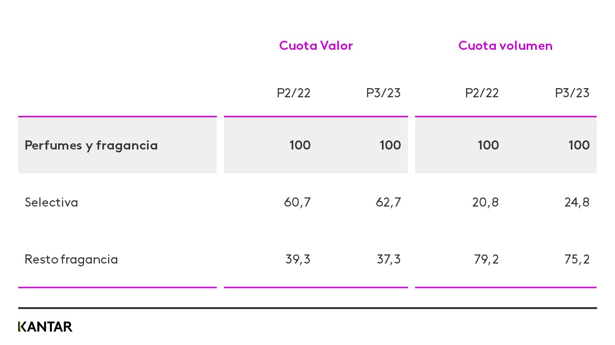Click the 24,8 Selectiva volume cell
The height and width of the screenshot is (345, 615).
577,202
